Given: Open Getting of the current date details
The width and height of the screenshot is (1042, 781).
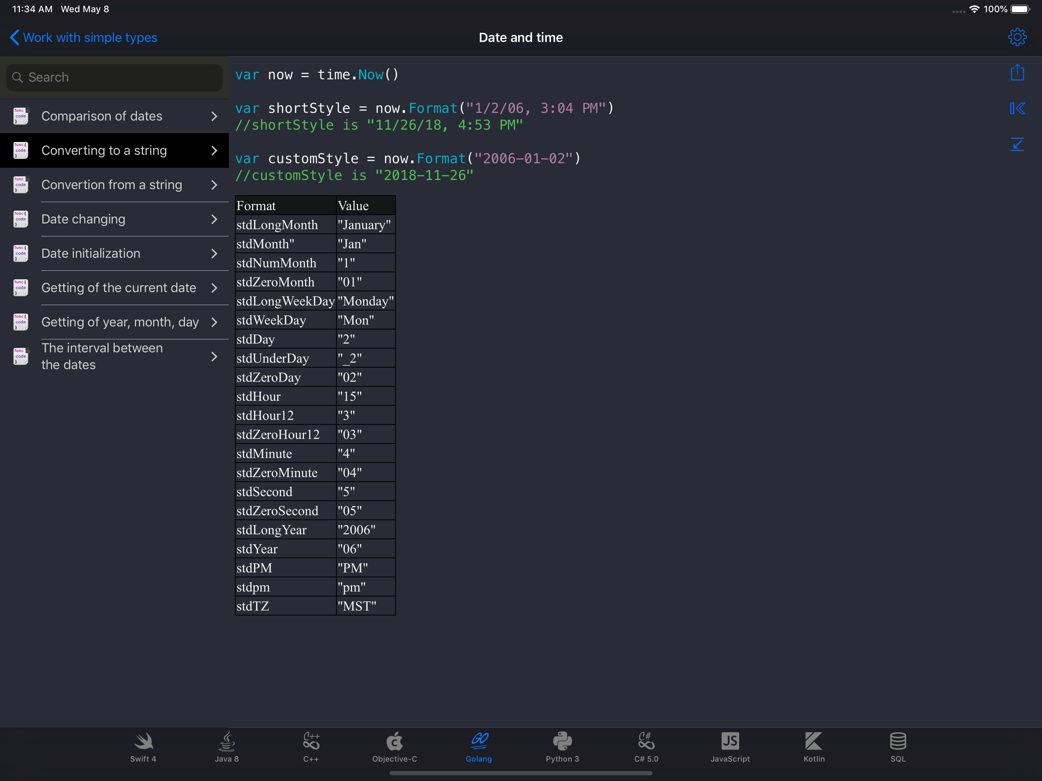Looking at the screenshot, I should (119, 288).
